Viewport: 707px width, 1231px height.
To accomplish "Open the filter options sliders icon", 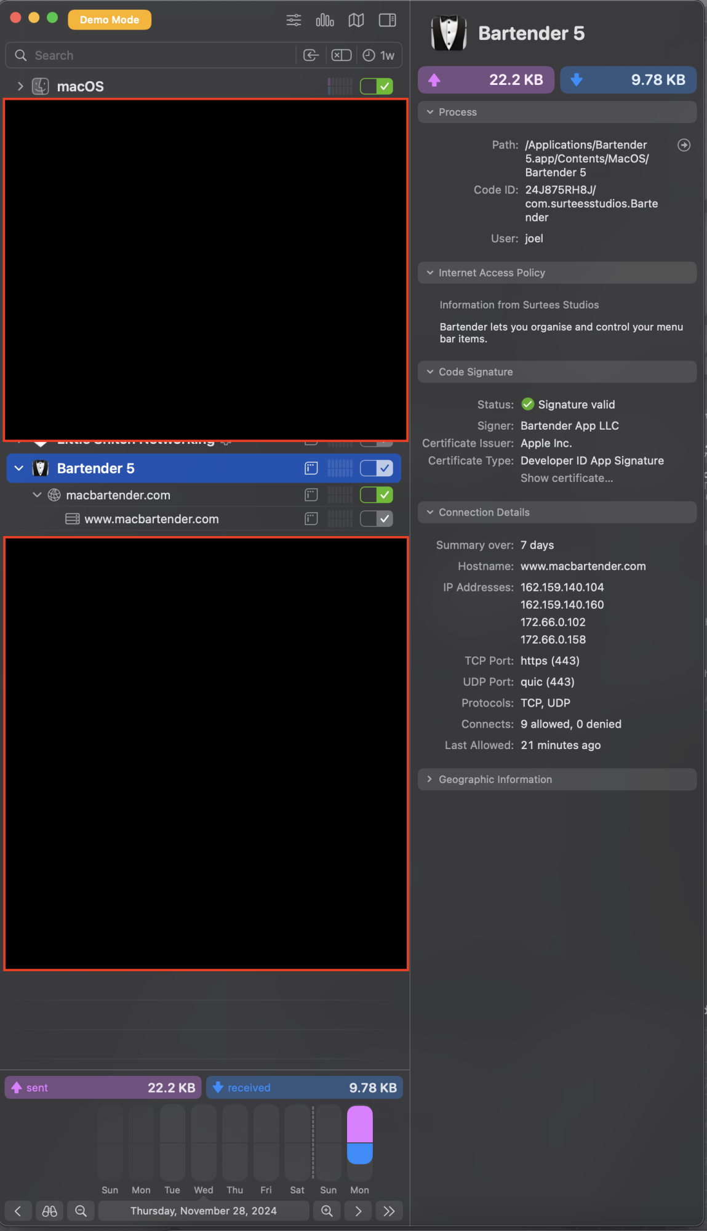I will tap(294, 20).
